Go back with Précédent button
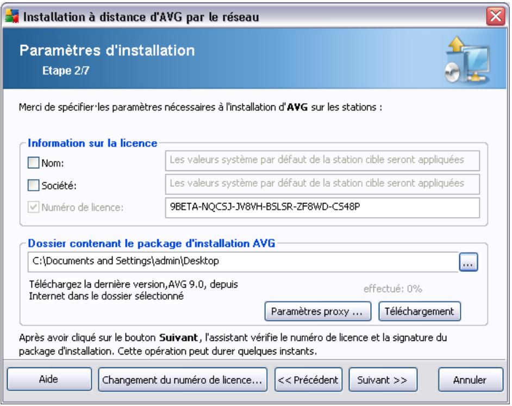 309,379
